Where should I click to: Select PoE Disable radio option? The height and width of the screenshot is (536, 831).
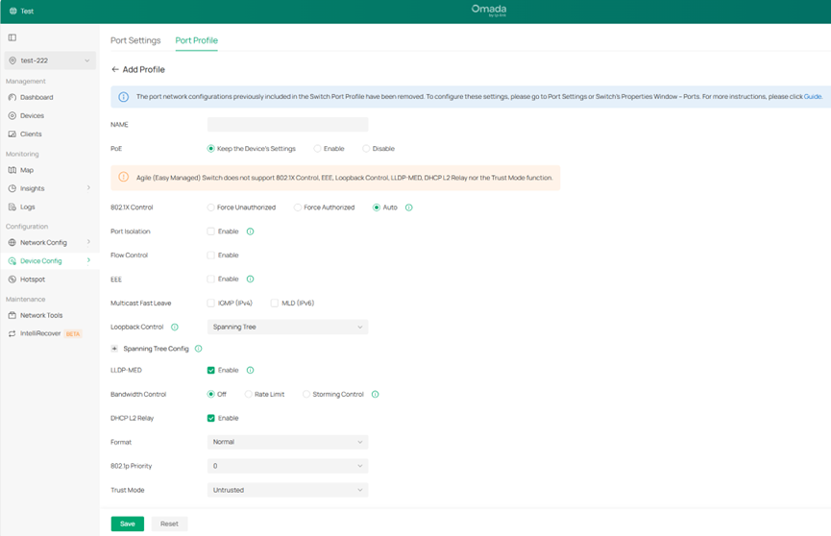coord(366,149)
